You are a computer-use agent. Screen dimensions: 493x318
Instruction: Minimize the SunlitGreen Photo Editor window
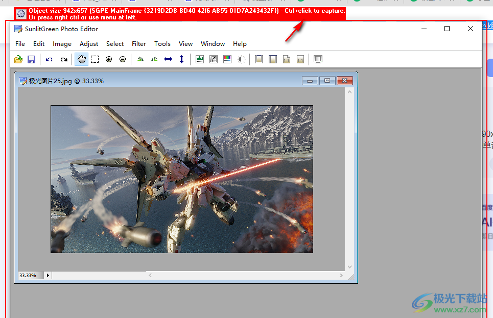point(424,29)
